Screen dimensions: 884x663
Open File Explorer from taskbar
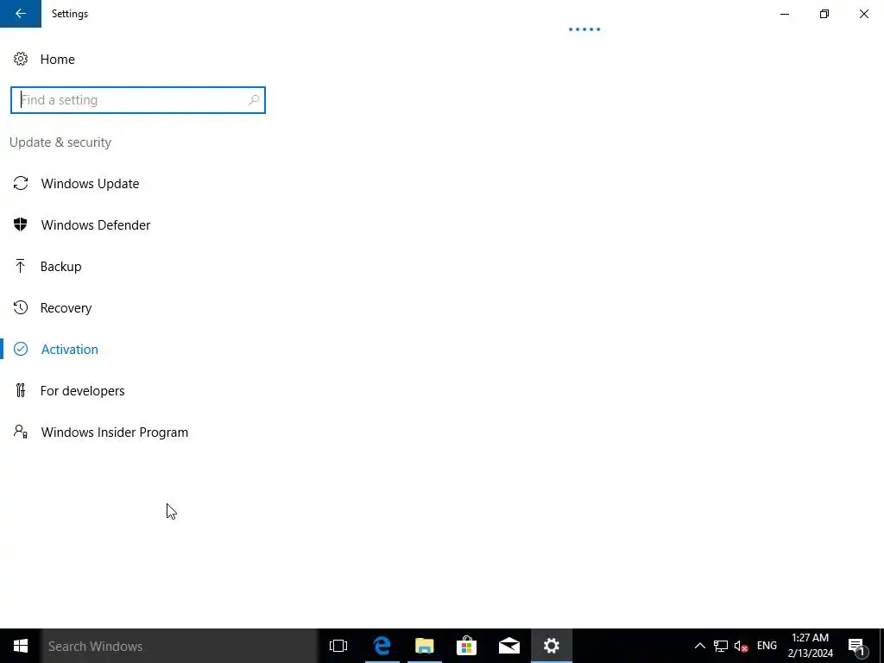[x=424, y=646]
